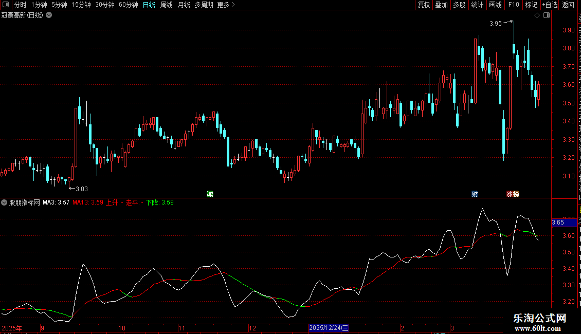This screenshot has height=334, width=581.
Task: Click month 12 on the time axis
Action: point(252,328)
